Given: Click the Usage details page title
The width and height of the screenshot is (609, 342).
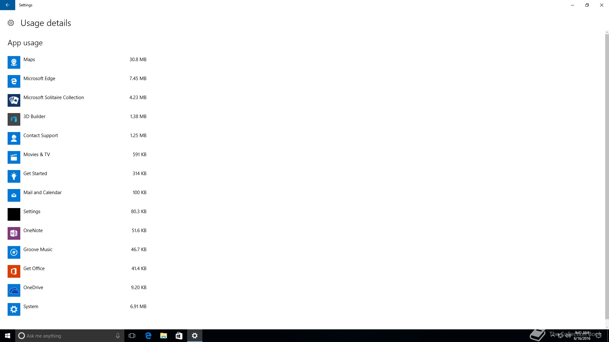Looking at the screenshot, I should 46,23.
